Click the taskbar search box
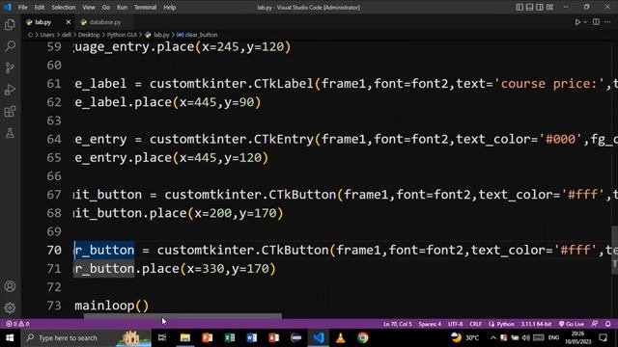 86,338
